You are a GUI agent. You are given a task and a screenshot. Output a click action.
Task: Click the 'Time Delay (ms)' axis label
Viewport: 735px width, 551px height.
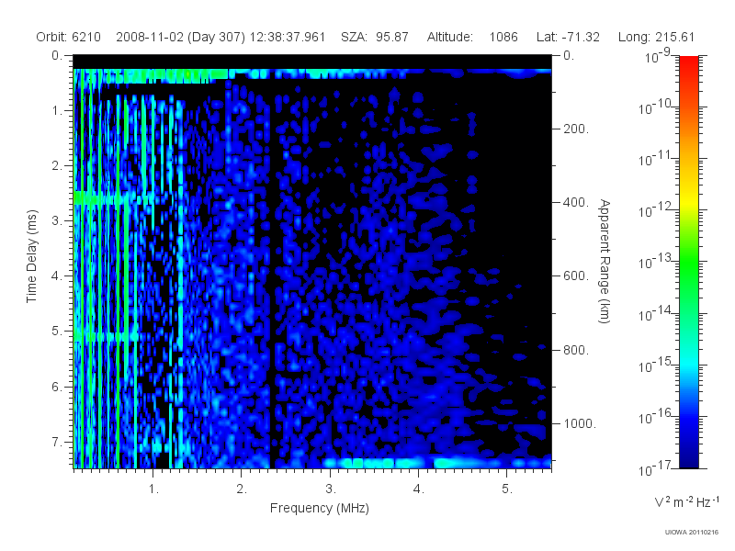click(x=31, y=256)
